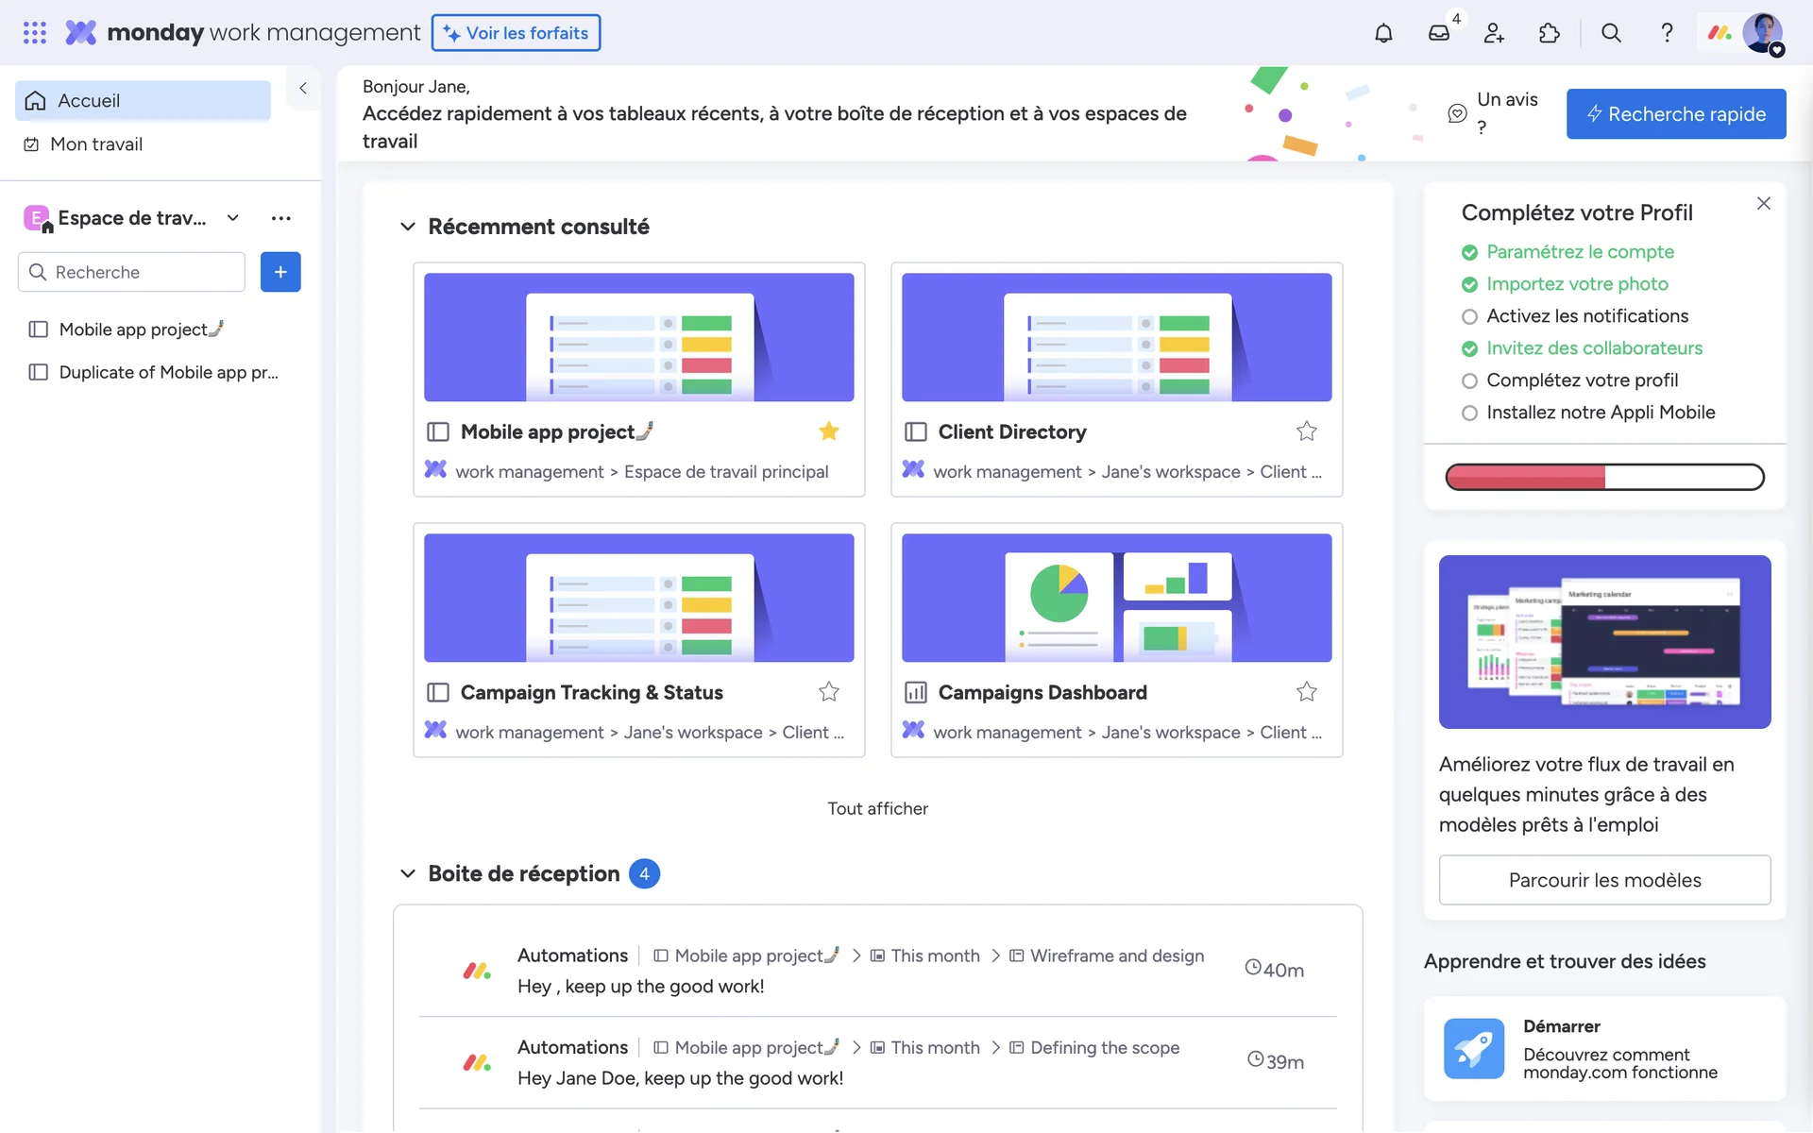
Task: Go to Mon travail in sidebar
Action: (x=95, y=144)
